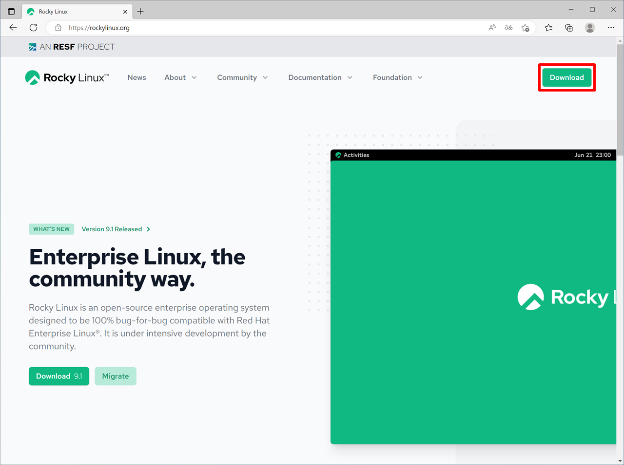Expand the Foundation dropdown menu
This screenshot has width=624, height=465.
pyautogui.click(x=398, y=77)
